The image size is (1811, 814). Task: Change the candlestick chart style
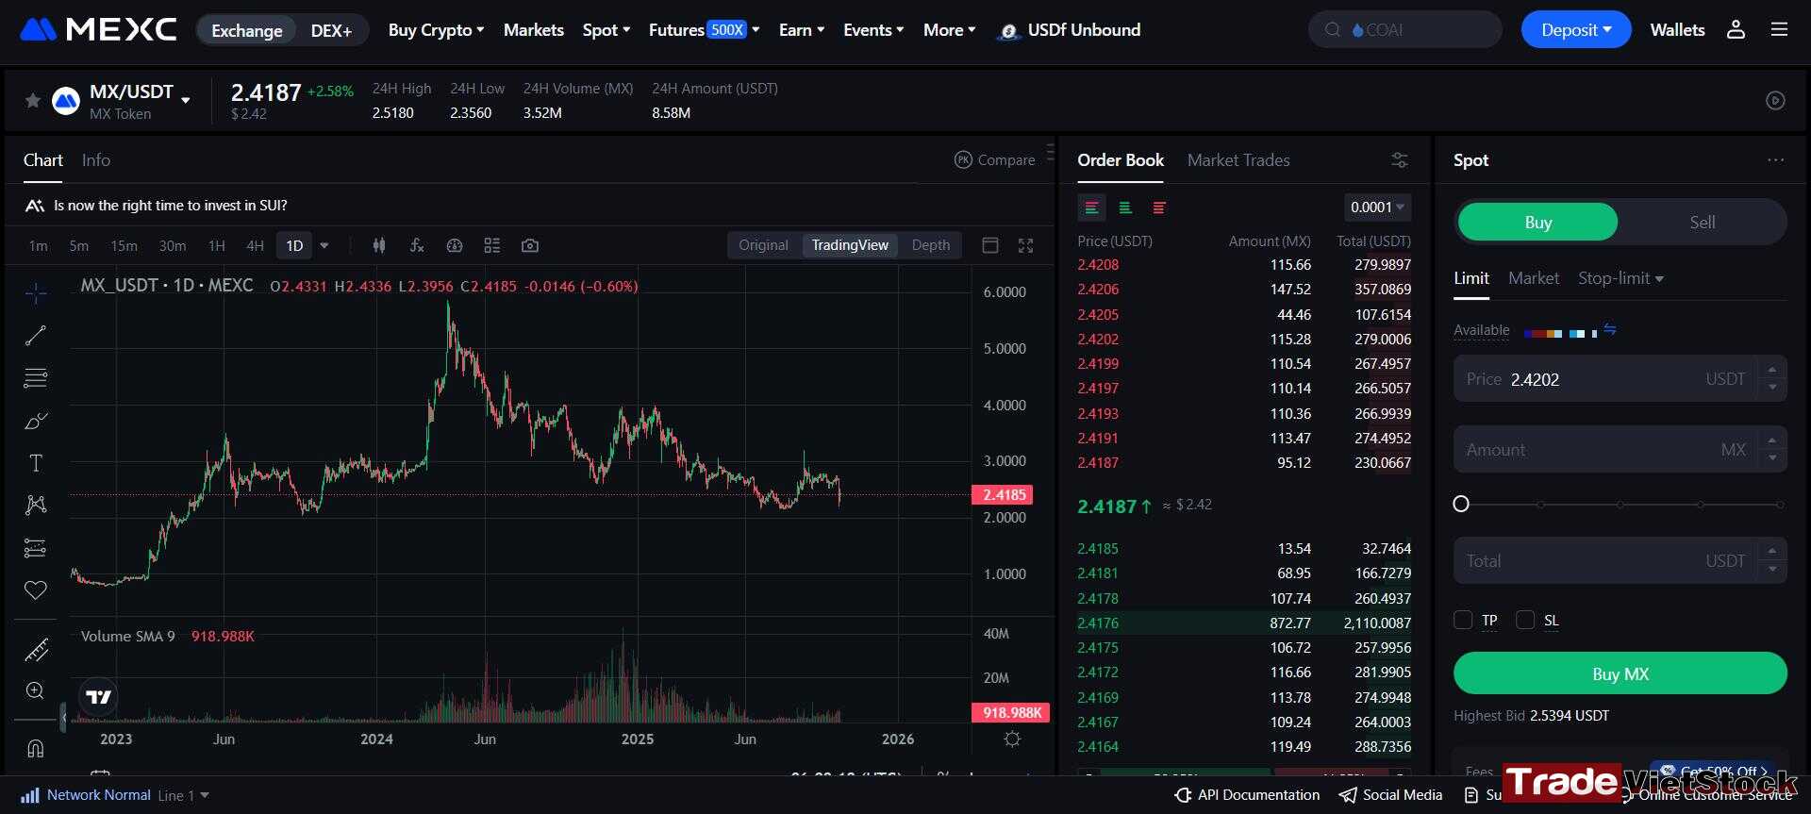[379, 245]
